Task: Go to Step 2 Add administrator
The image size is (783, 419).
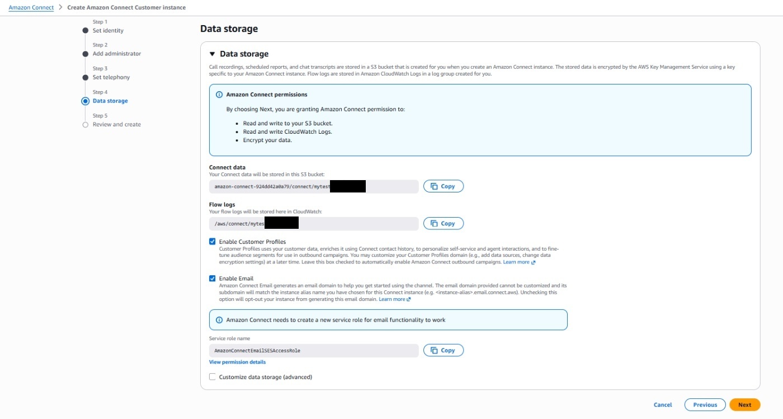Action: pos(117,54)
